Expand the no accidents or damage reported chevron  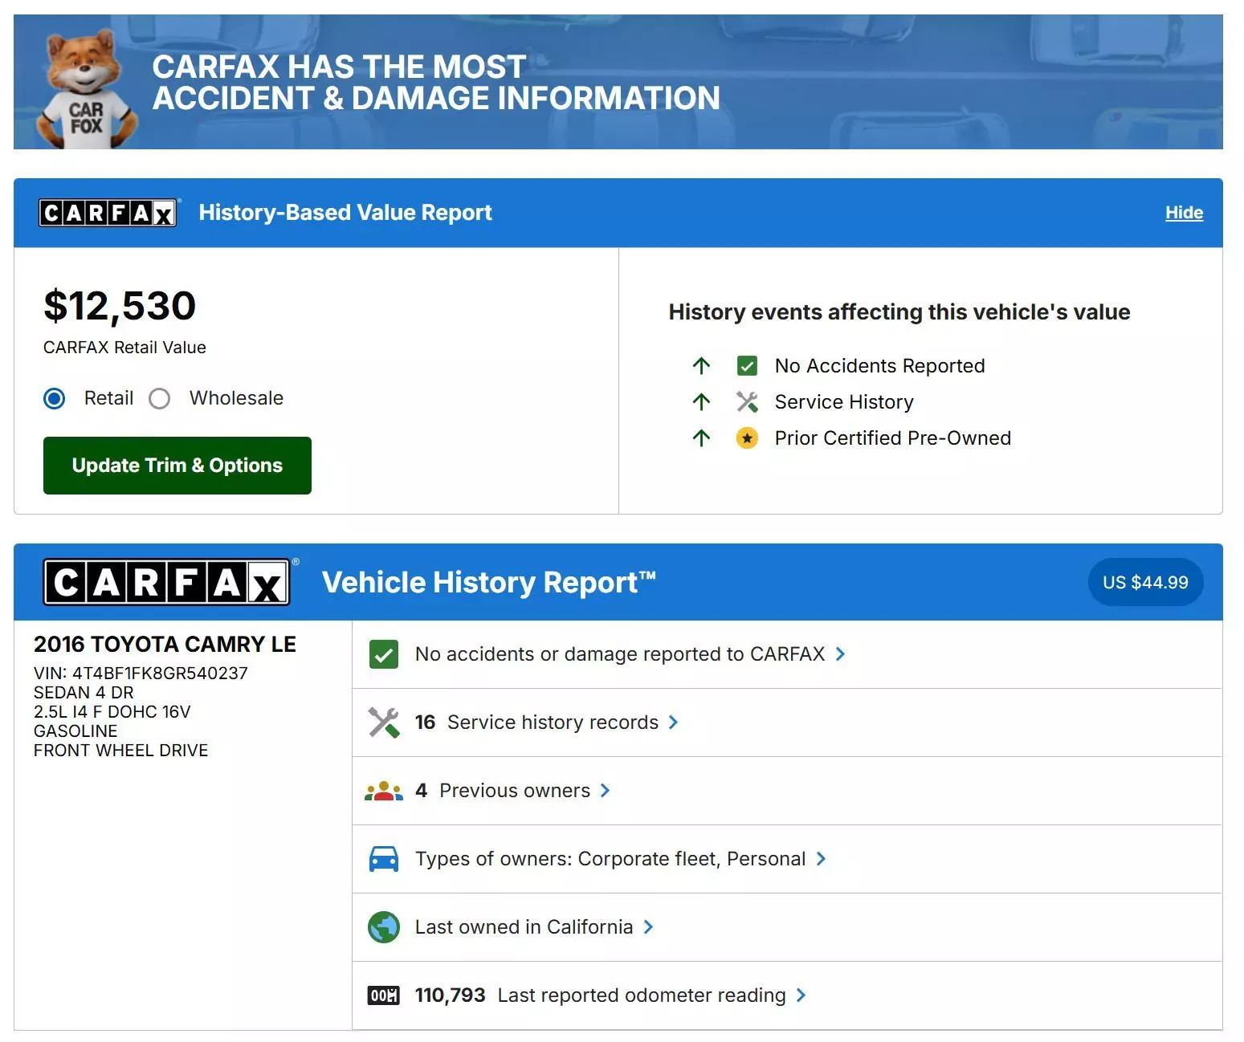(x=840, y=654)
